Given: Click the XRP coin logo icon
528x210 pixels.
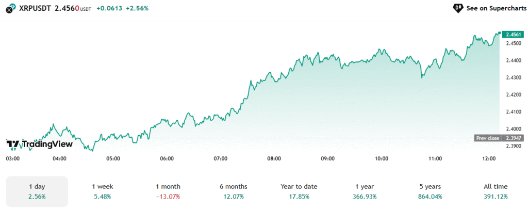Looking at the screenshot, I should (10, 8).
